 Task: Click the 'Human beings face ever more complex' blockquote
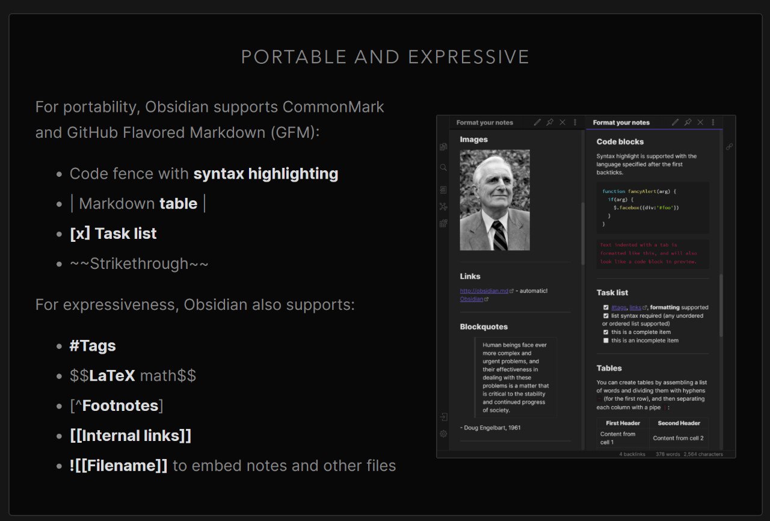pos(516,377)
